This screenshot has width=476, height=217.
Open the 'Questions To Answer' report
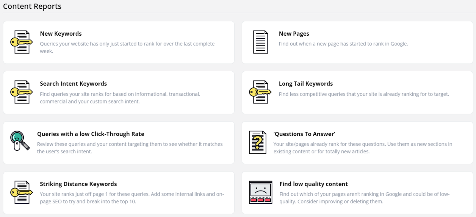point(304,134)
